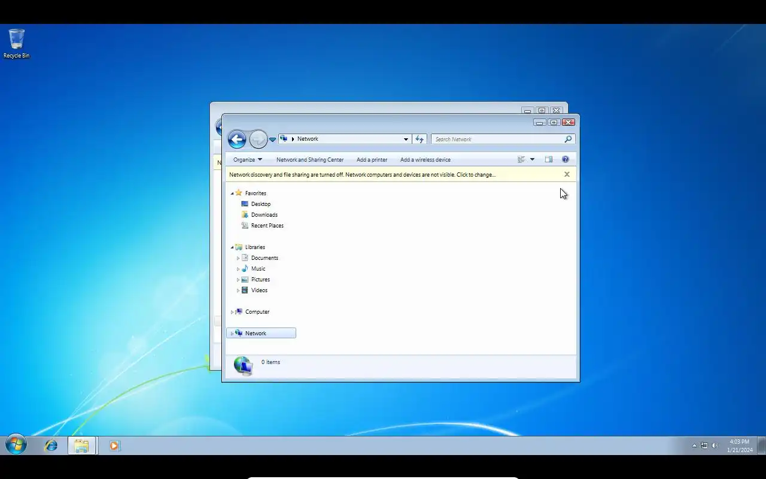The width and height of the screenshot is (766, 479).
Task: Click the Videos filmstrip icon
Action: pos(245,290)
